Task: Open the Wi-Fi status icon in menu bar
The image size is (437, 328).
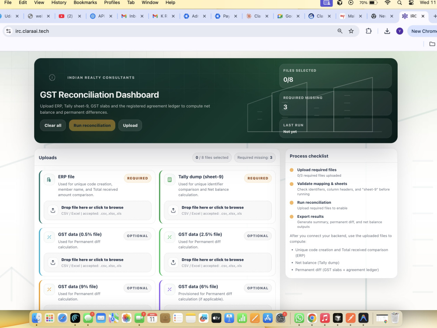Action: click(x=387, y=3)
